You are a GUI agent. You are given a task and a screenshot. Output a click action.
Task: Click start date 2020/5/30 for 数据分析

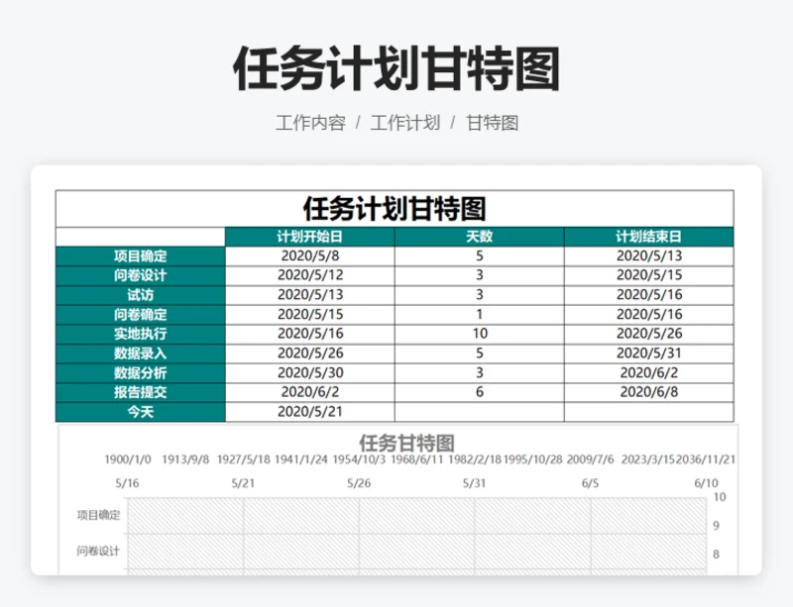310,373
